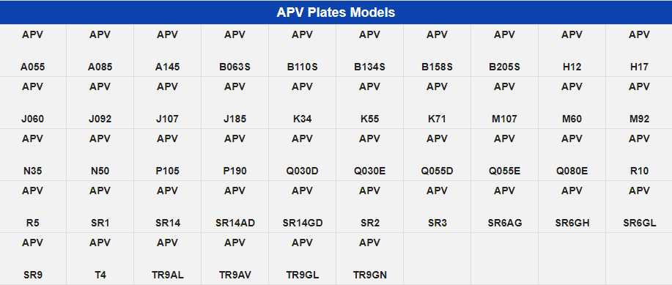Select the APV K55 model
Screen dimensions: 672x285
coord(370,103)
